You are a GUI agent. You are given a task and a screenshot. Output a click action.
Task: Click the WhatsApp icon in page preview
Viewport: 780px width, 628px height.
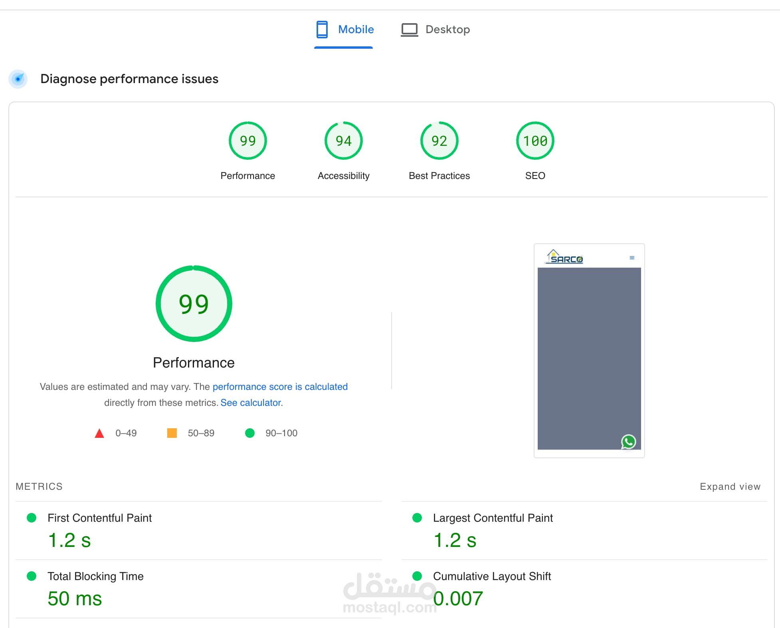[x=628, y=442]
